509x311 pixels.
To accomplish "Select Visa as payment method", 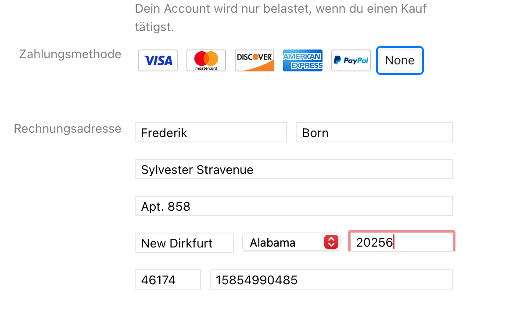I will pos(158,60).
